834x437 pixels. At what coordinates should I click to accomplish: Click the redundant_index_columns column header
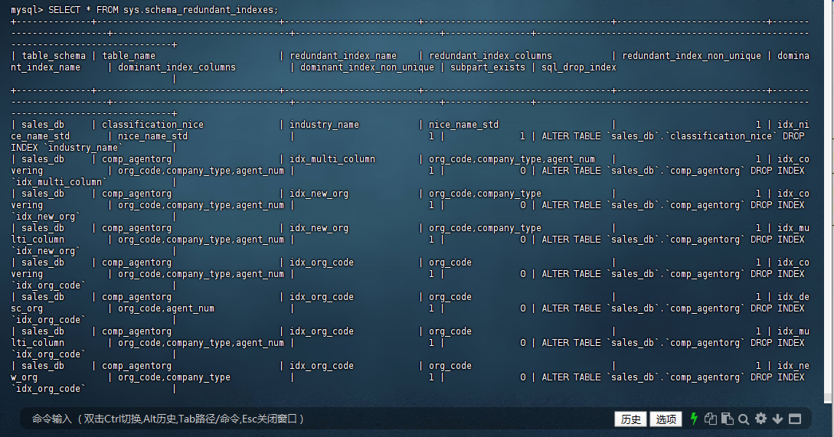coord(490,56)
